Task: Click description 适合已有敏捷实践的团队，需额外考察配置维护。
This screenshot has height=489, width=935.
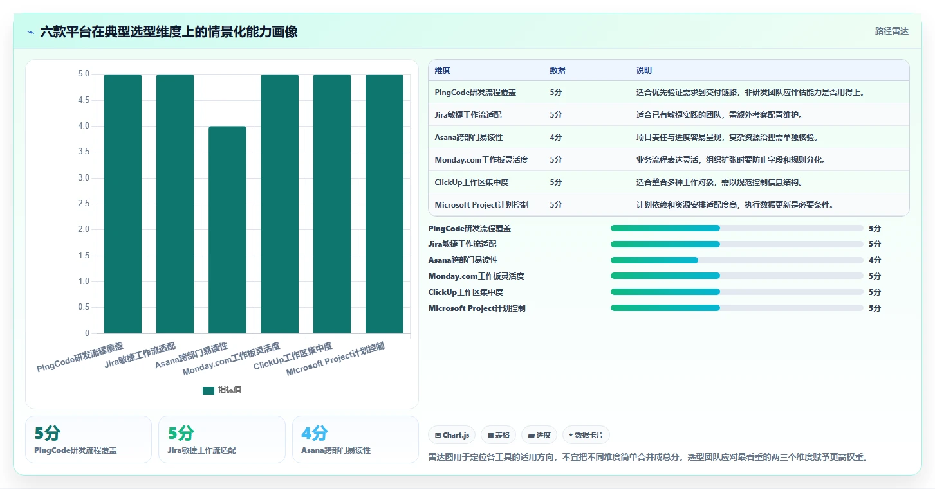Action: tap(721, 114)
